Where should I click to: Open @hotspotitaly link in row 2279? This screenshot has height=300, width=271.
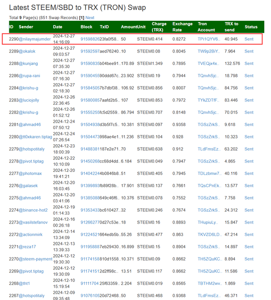(x=31, y=149)
